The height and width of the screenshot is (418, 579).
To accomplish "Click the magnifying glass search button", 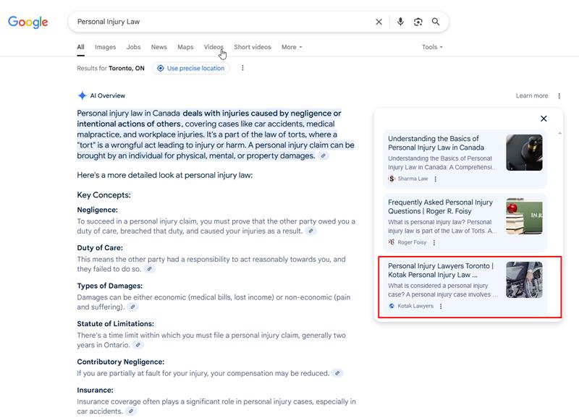I will tap(436, 22).
